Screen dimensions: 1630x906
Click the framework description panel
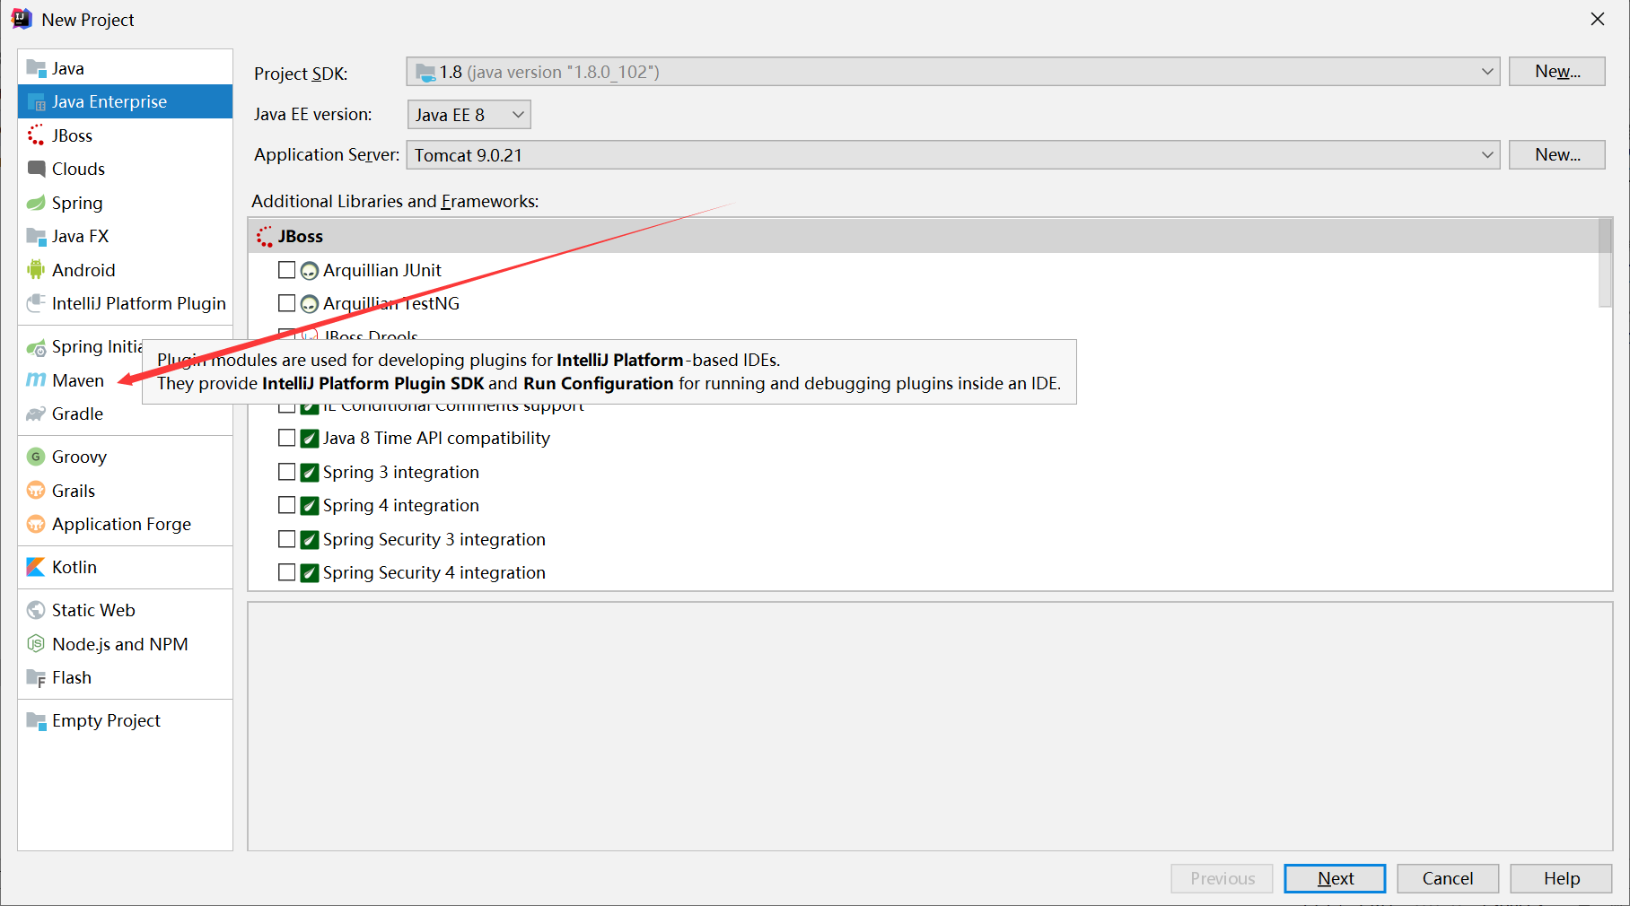coord(930,726)
